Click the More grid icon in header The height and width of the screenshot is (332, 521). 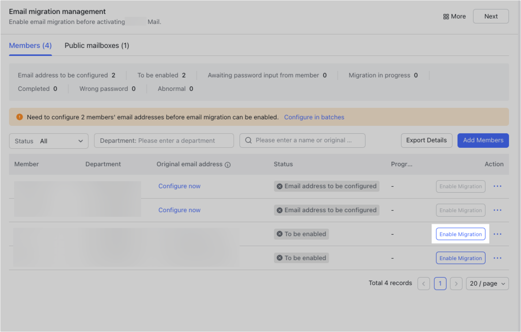[x=446, y=16]
